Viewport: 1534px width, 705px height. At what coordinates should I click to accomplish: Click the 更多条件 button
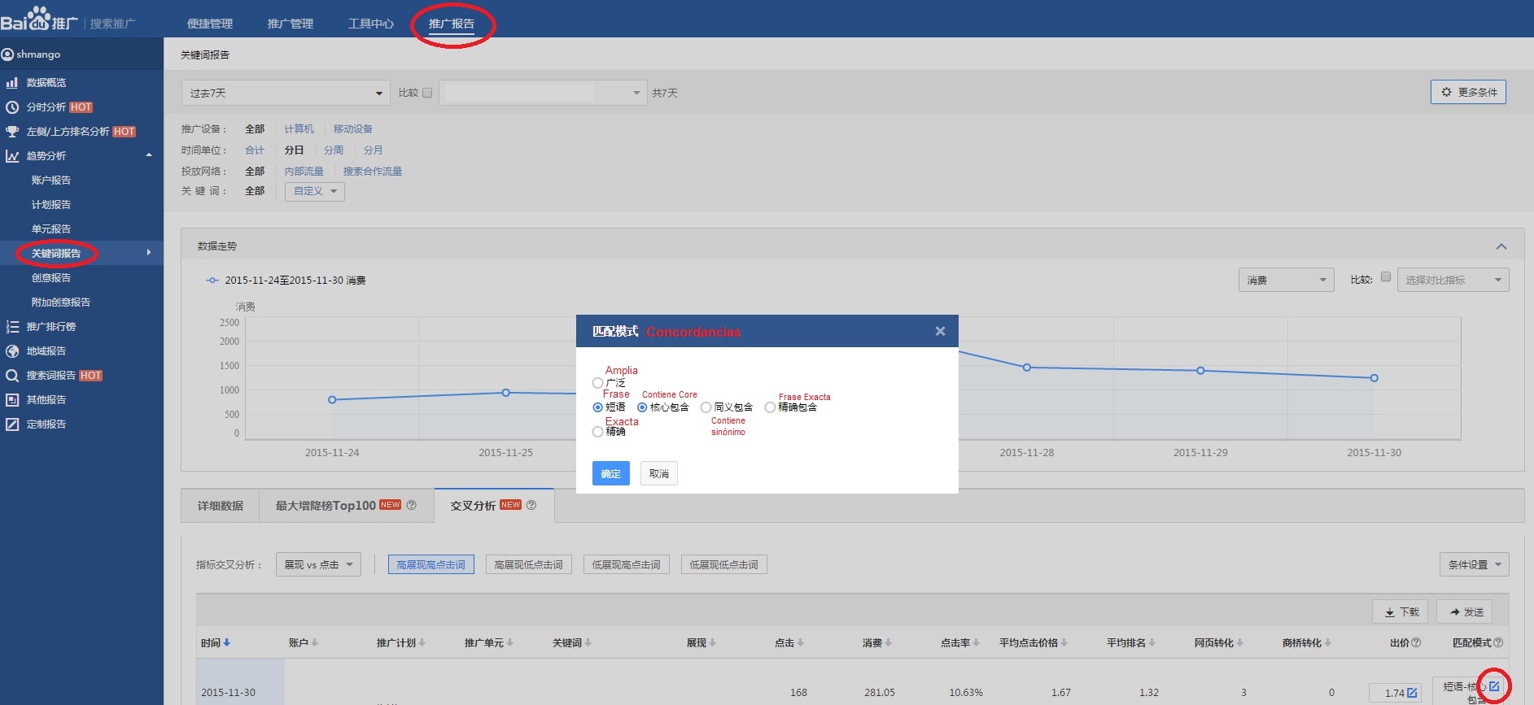pyautogui.click(x=1468, y=92)
